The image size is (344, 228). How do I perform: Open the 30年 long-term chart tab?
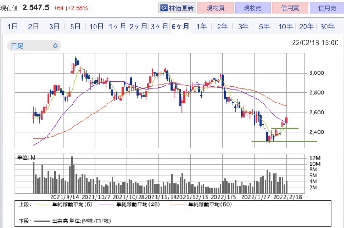[327, 27]
